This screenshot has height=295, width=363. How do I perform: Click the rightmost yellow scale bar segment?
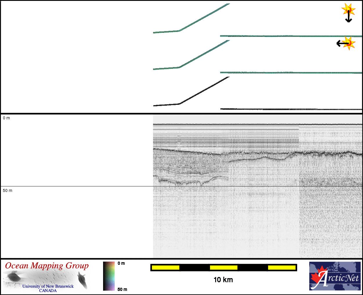pos(282,267)
